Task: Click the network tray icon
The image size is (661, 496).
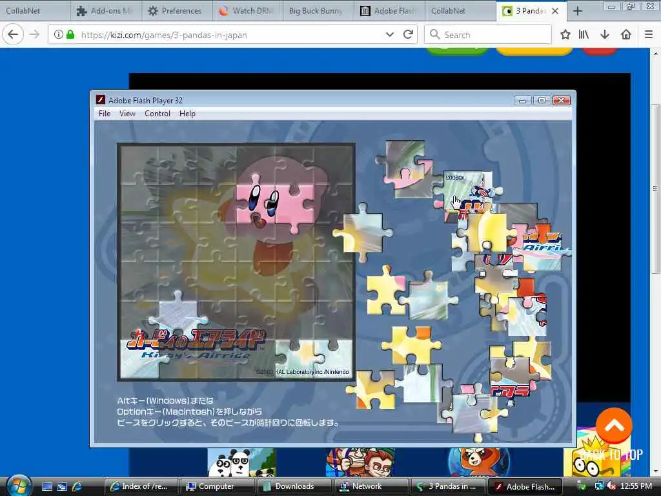Action: (599, 486)
